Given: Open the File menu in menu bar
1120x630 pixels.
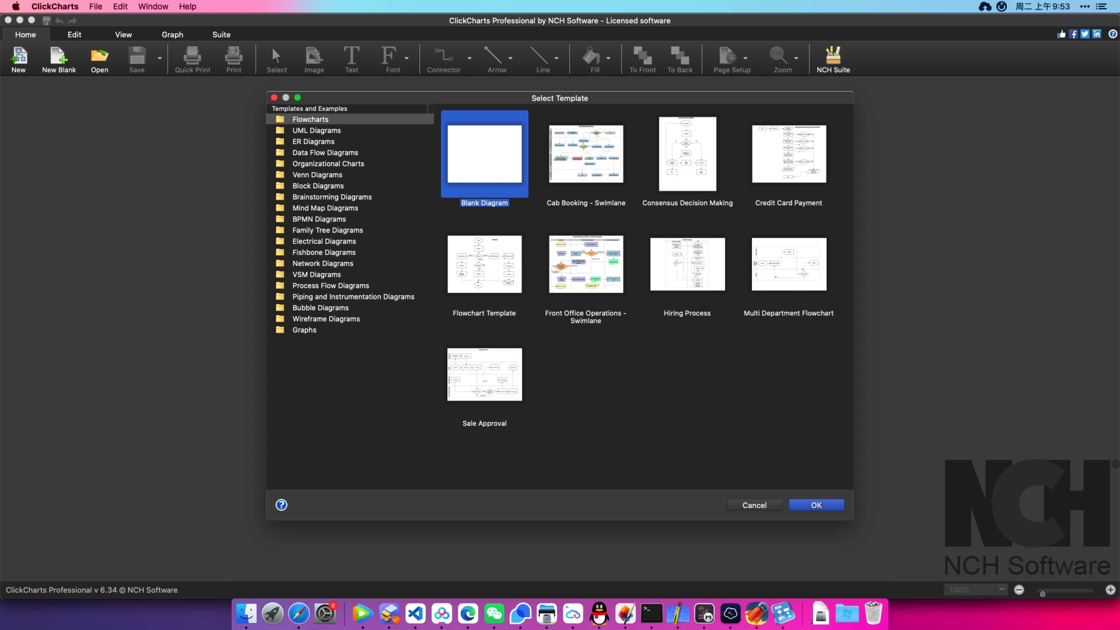Looking at the screenshot, I should coord(96,6).
